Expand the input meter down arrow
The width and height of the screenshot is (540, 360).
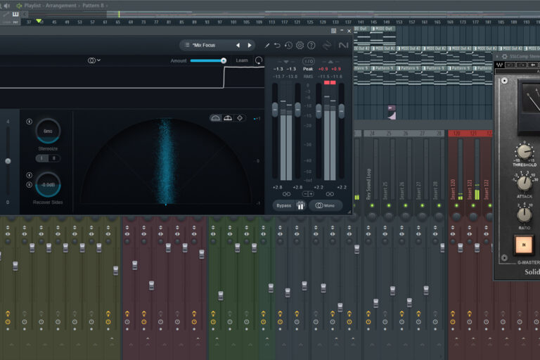click(286, 62)
